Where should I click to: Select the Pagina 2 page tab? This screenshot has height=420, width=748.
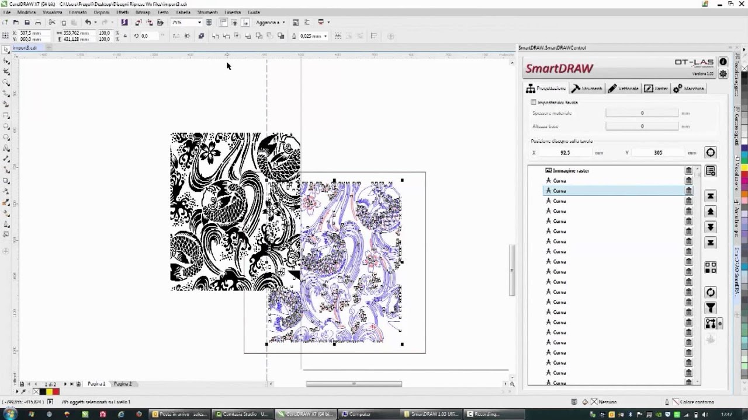click(x=123, y=384)
